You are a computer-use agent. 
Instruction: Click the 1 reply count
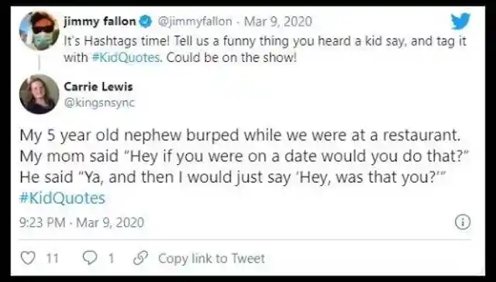(x=111, y=259)
